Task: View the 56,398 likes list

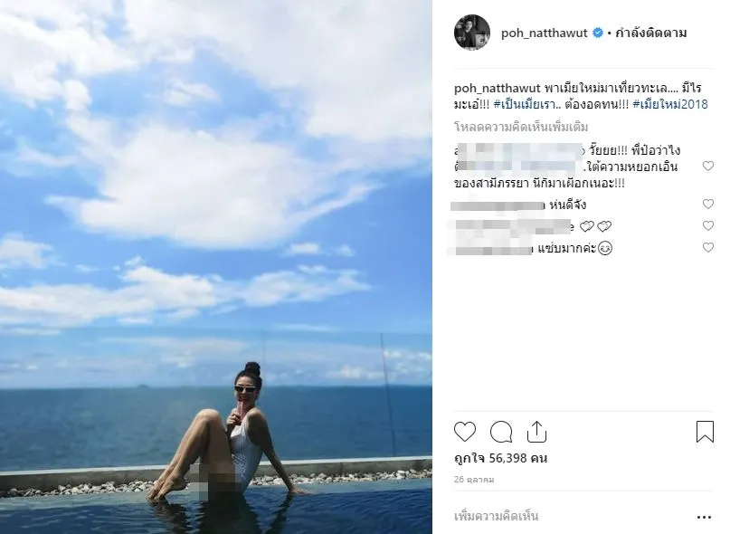Action: tap(500, 459)
